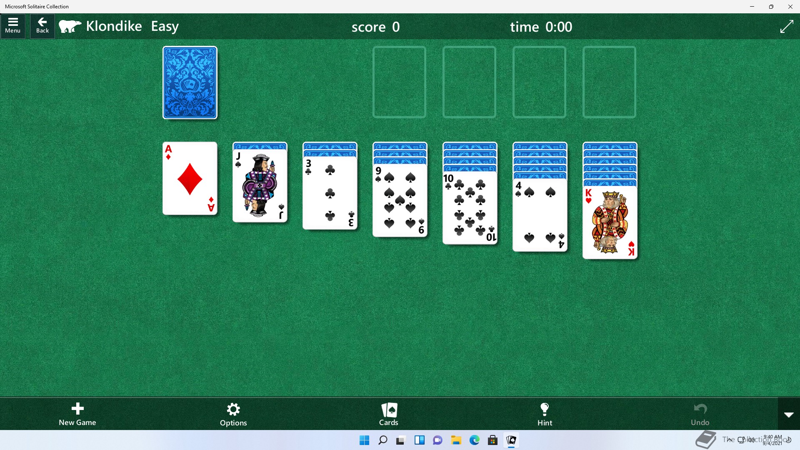Click the 4 of Spades card
Image resolution: width=800 pixels, height=450 pixels.
[x=540, y=216]
